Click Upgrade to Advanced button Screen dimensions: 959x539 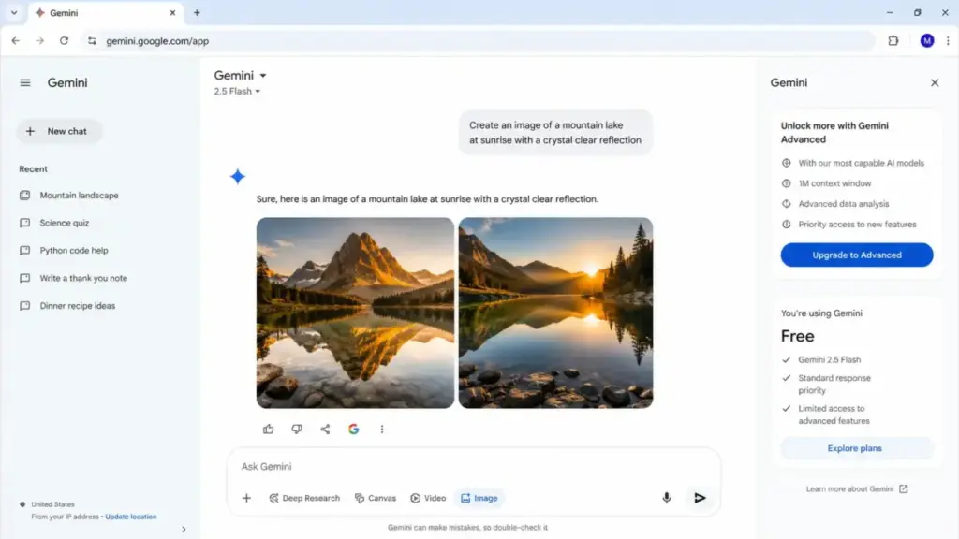pos(857,255)
